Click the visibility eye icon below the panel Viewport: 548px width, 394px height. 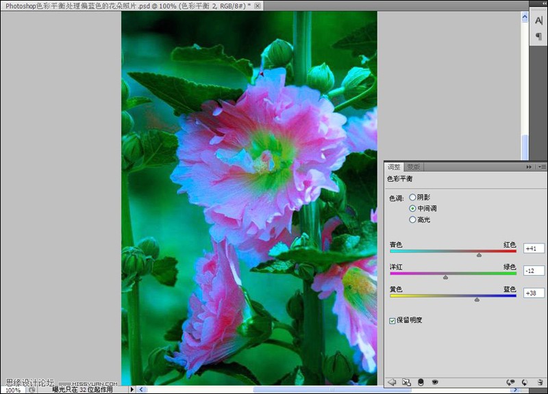(434, 382)
